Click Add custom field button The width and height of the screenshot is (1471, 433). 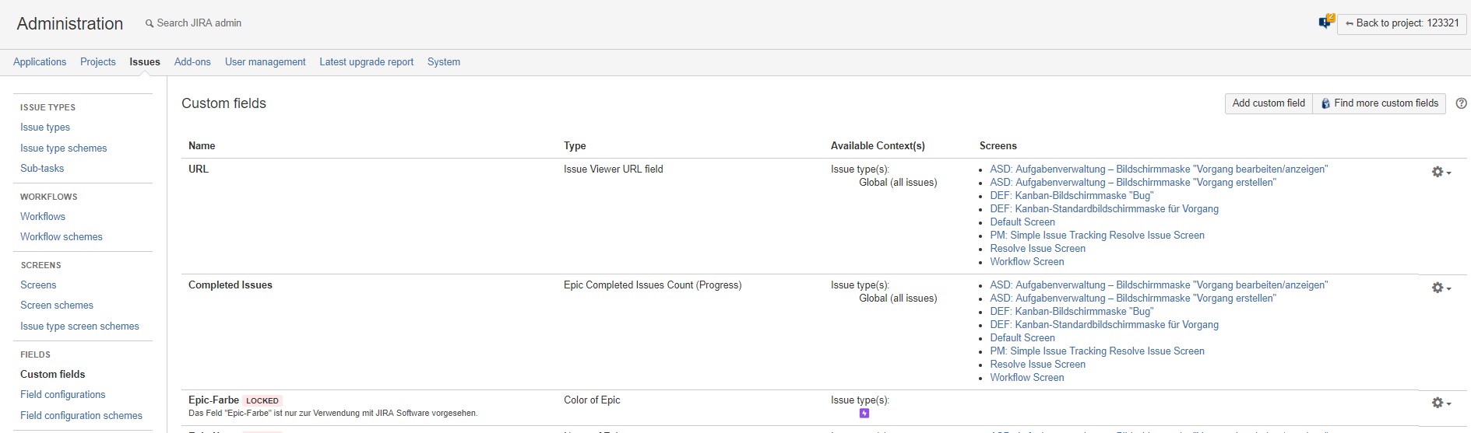(1268, 103)
